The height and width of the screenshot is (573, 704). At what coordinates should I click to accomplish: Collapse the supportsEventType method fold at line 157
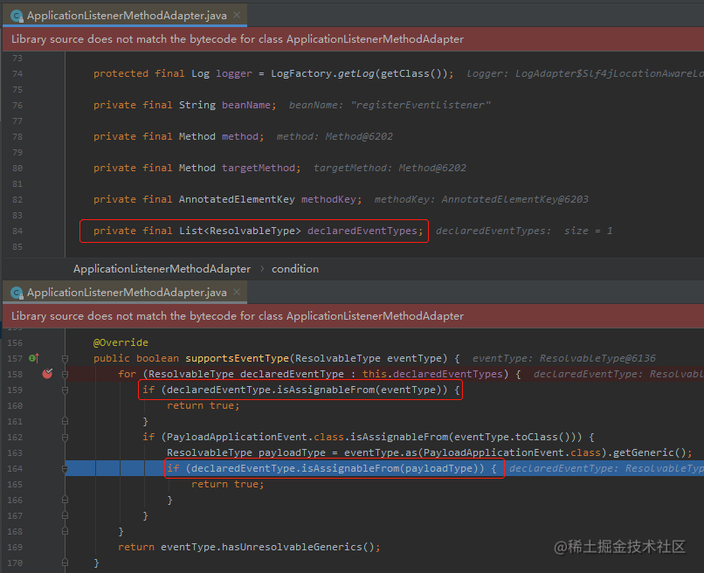pos(66,358)
